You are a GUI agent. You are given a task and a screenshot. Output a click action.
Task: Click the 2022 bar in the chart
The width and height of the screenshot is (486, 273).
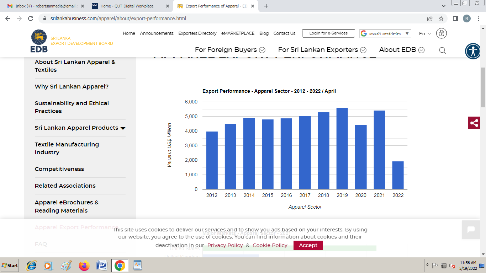point(398,175)
